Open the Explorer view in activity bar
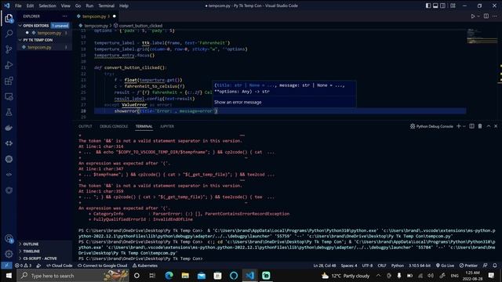Image resolution: width=502 pixels, height=282 pixels. point(9,18)
